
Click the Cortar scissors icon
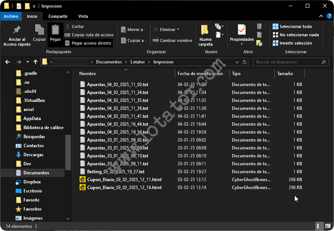pyautogui.click(x=67, y=26)
